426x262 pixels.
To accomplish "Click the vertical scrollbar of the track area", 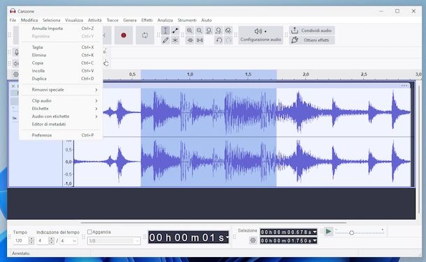I will [418, 149].
